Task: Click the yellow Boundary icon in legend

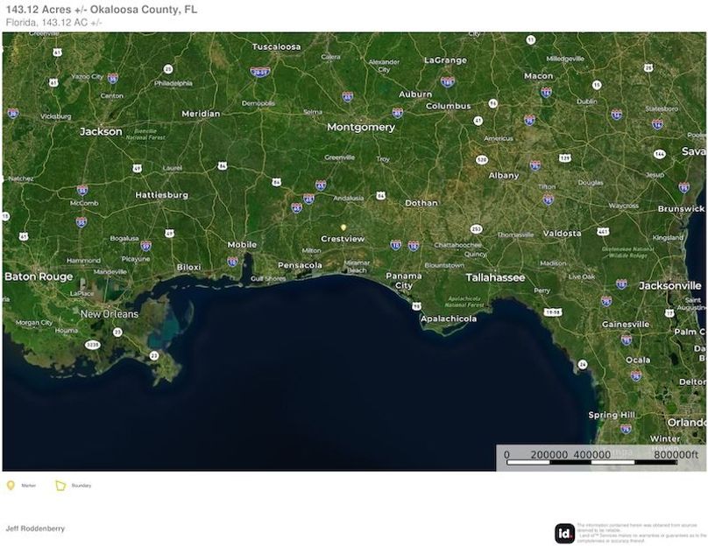Action: 60,485
